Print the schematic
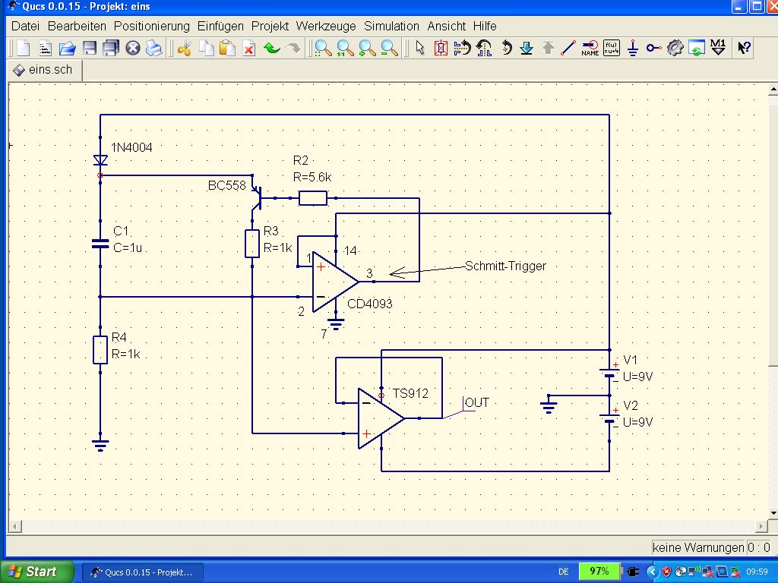Viewport: 778px width, 583px height. [154, 48]
